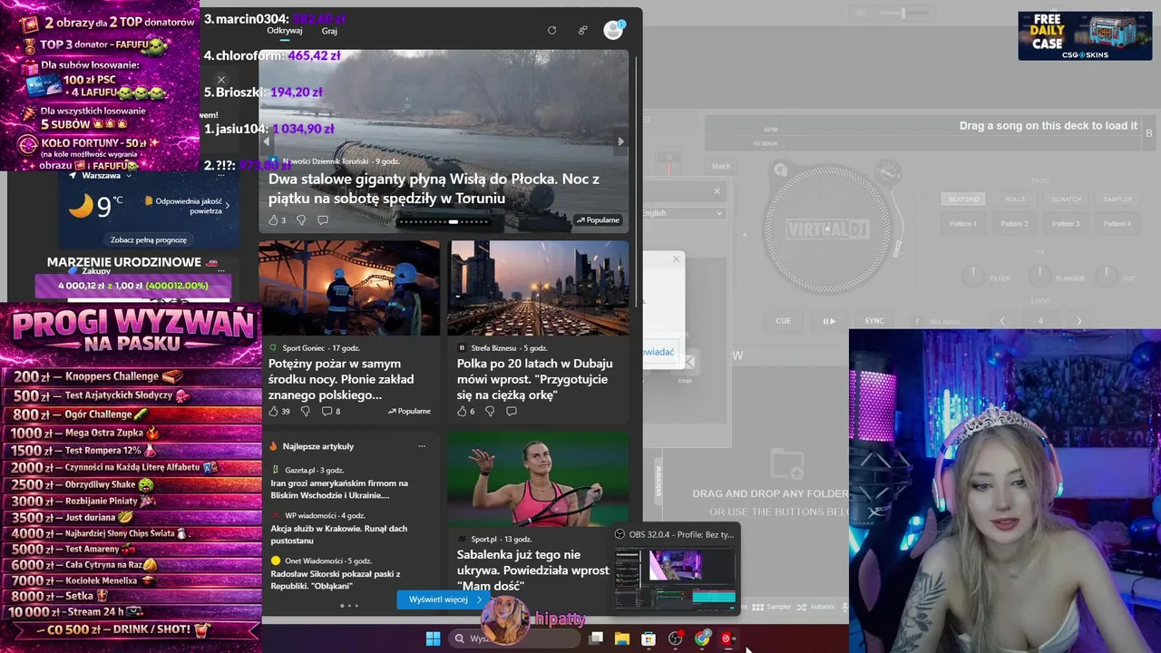
Task: Click the taskbar search field
Action: coord(514,638)
